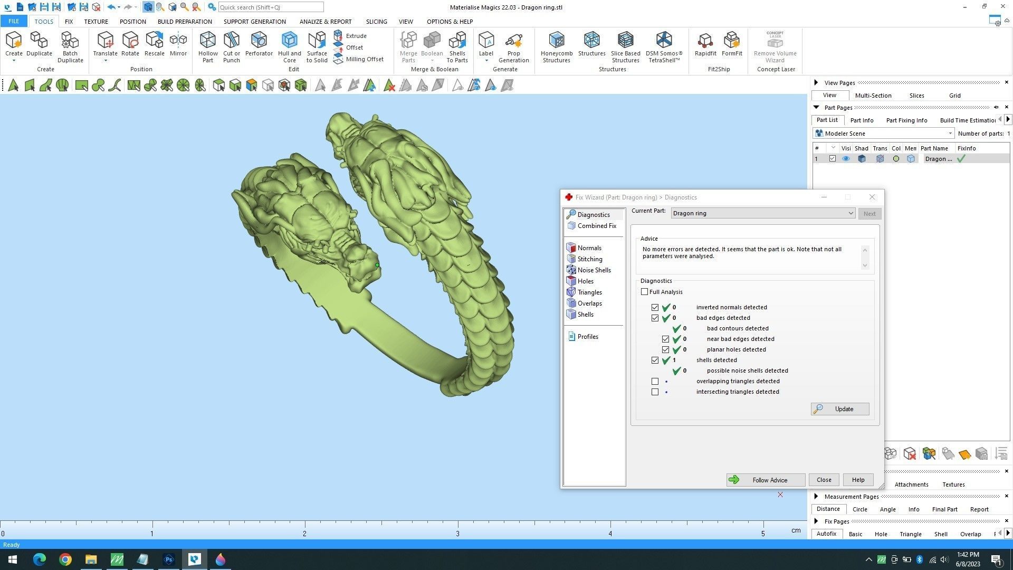Viewport: 1013px width, 570px height.
Task: Click color swatch of Dragon ring part
Action: pyautogui.click(x=896, y=159)
